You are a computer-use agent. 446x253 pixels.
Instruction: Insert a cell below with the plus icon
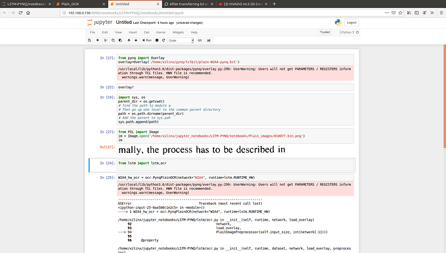tap(98, 40)
